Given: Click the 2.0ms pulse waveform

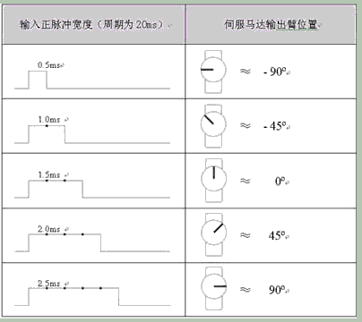Looking at the screenshot, I should (92, 242).
